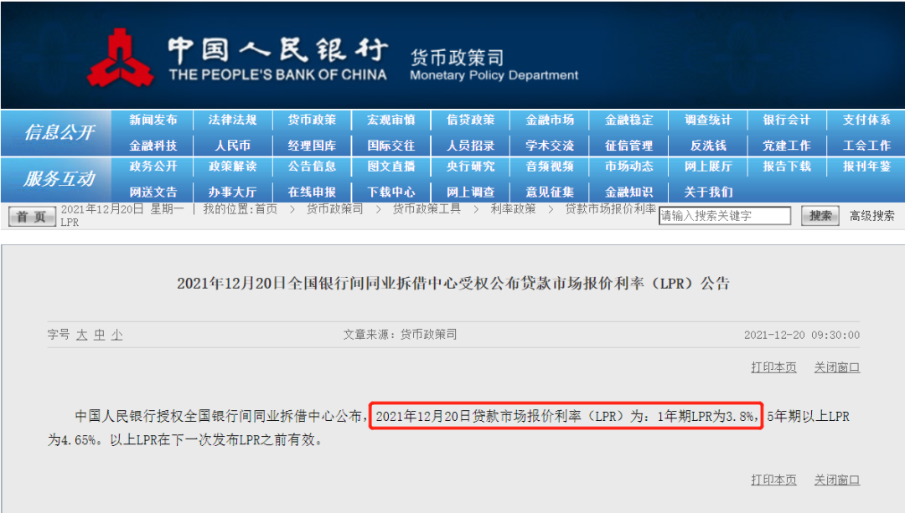
Task: Click the 搜索 search button
Action: [x=820, y=216]
